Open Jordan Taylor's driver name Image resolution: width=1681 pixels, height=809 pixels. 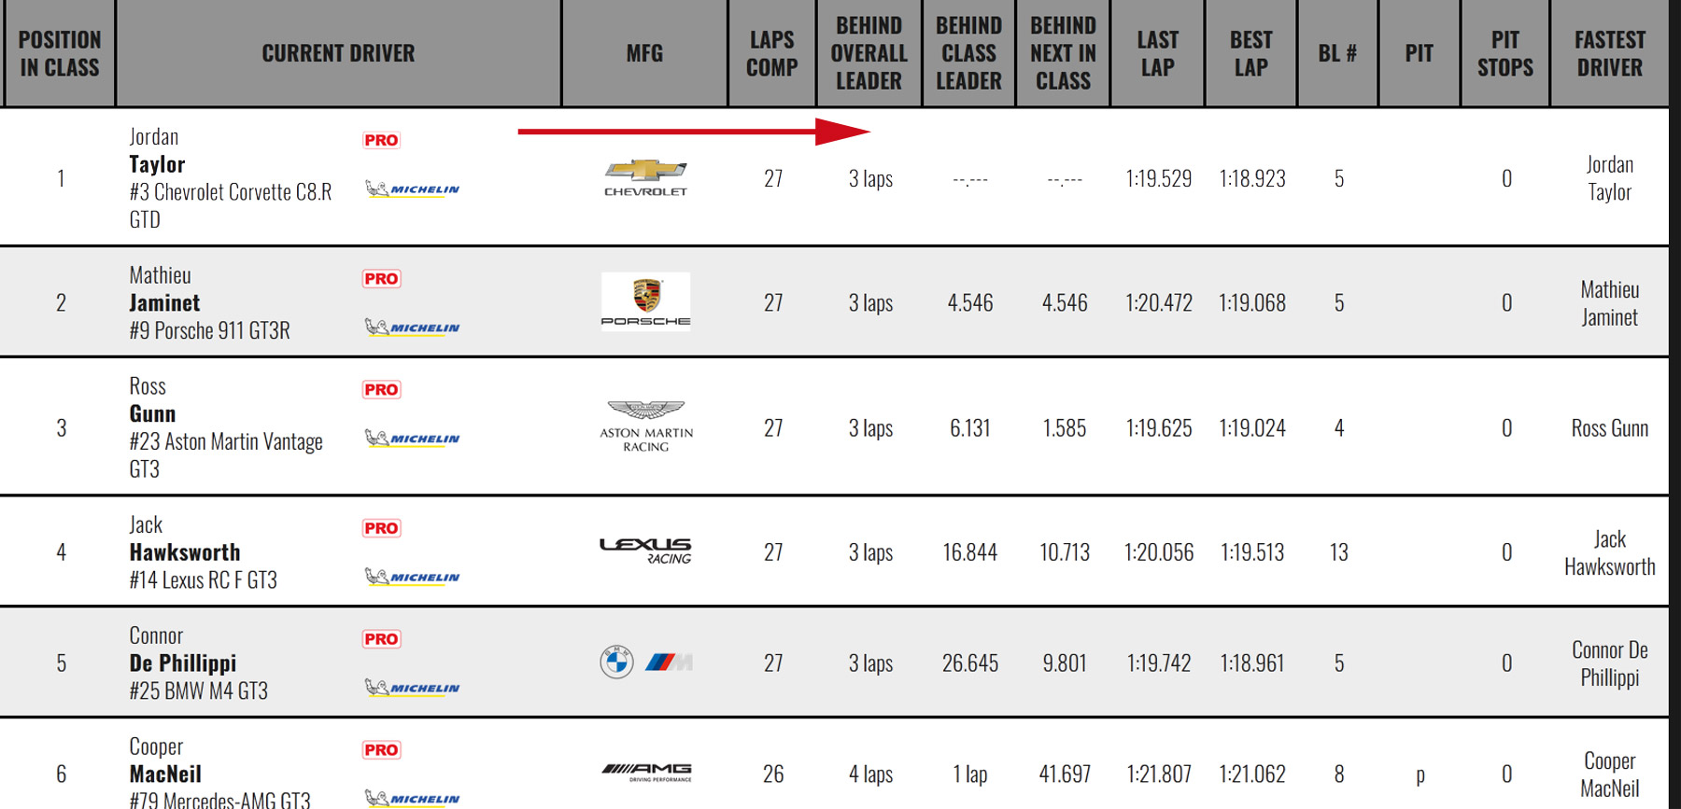click(x=157, y=165)
